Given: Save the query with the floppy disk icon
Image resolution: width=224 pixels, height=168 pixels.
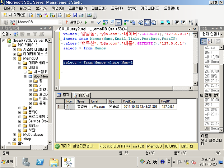Looking at the screenshot, I should (75, 15).
